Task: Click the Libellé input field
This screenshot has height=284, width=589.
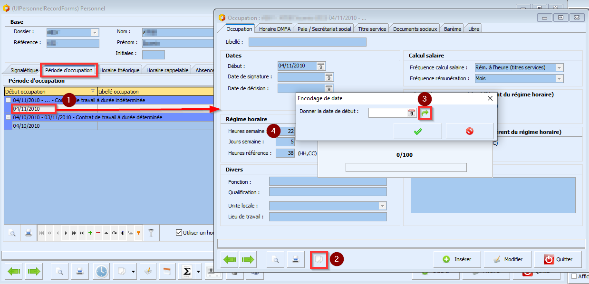Action: tap(307, 42)
